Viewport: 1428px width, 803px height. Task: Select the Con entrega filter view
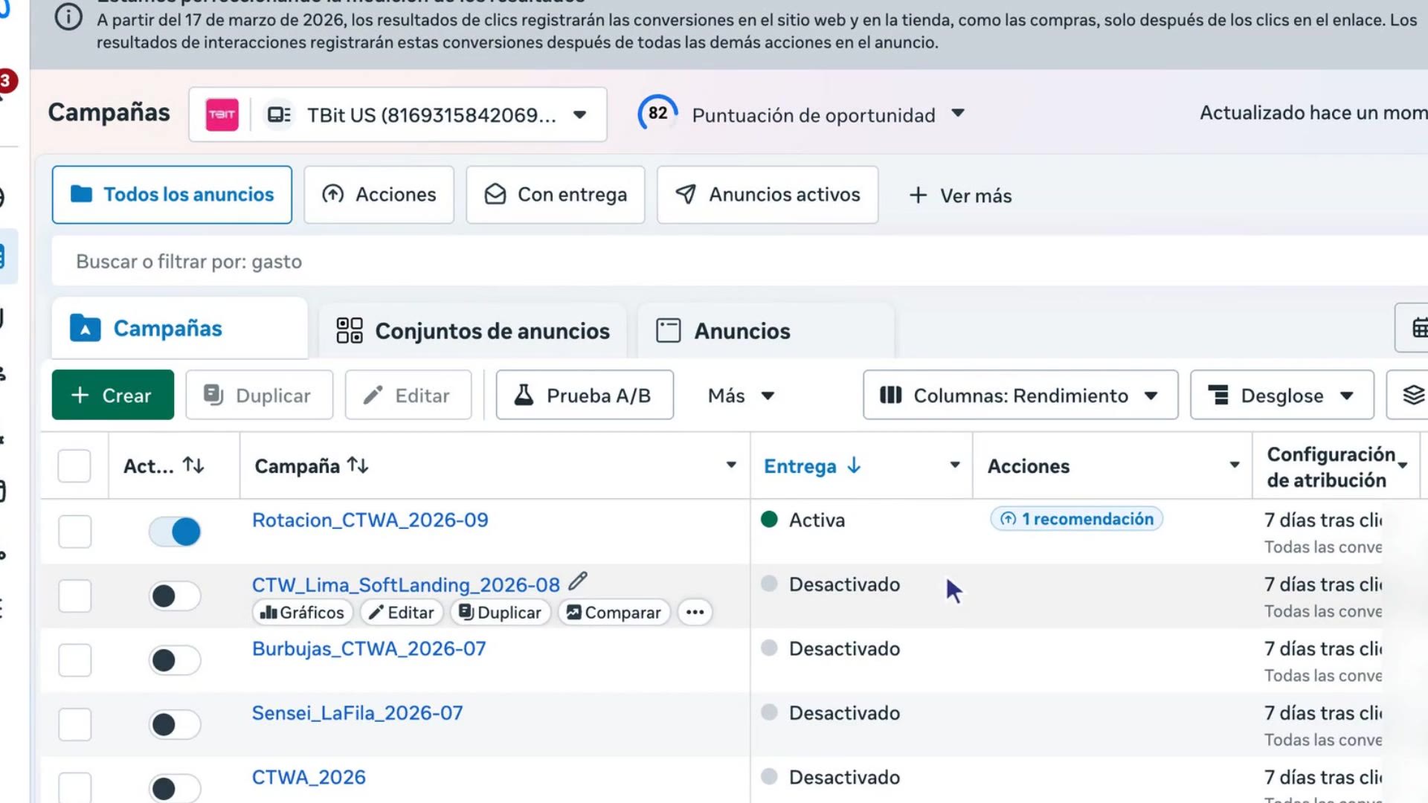pos(556,195)
